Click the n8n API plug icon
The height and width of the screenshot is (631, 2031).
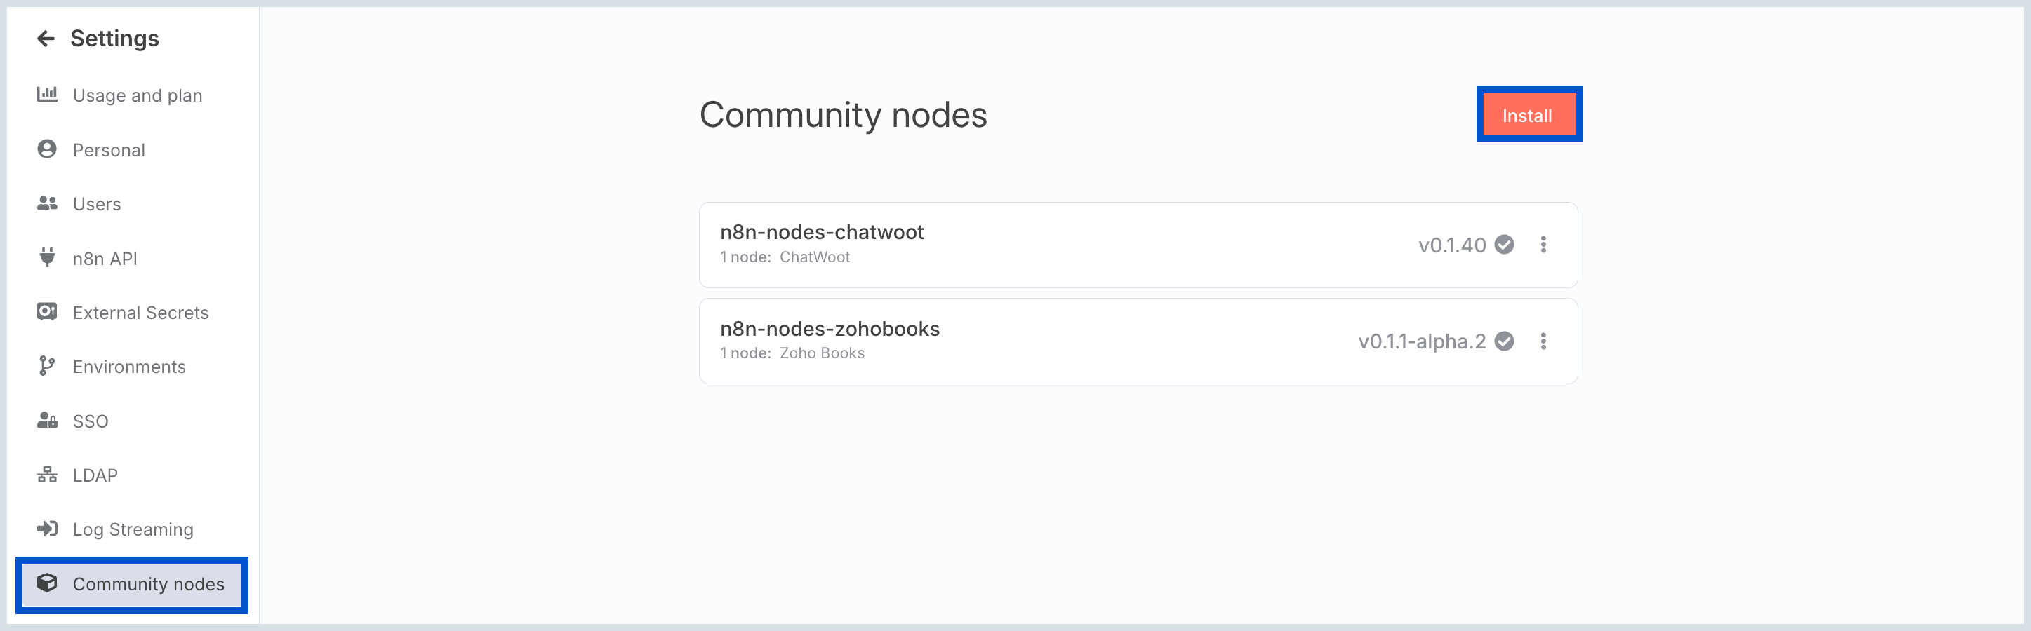tap(47, 257)
